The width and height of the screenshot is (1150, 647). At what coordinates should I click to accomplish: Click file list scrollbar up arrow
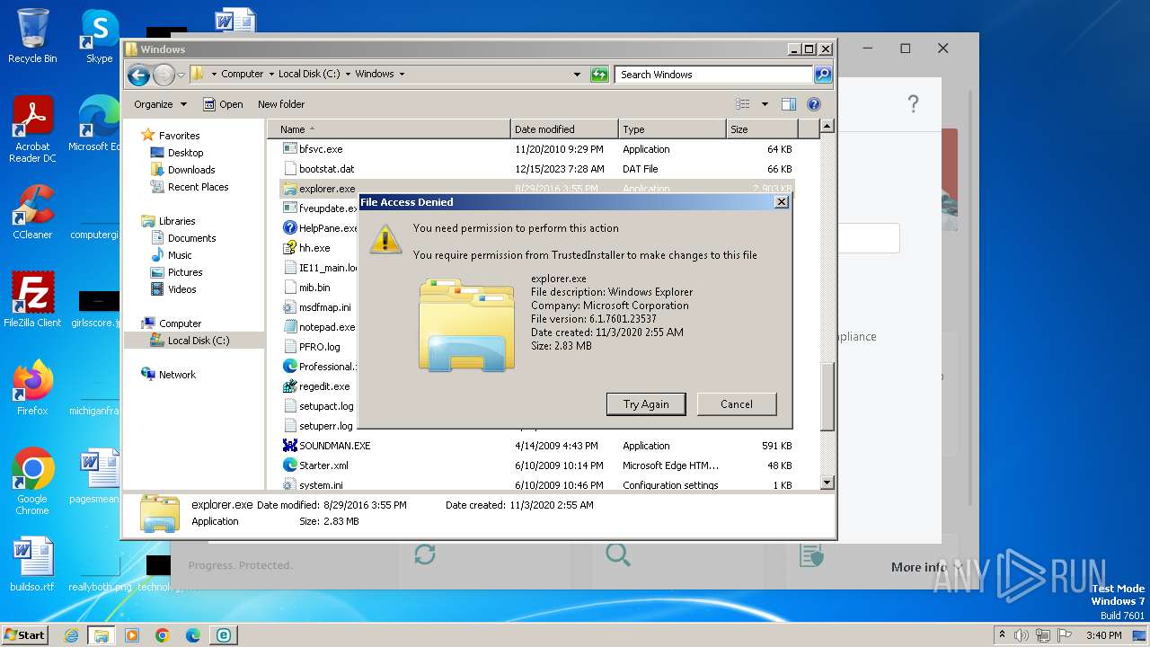827,127
